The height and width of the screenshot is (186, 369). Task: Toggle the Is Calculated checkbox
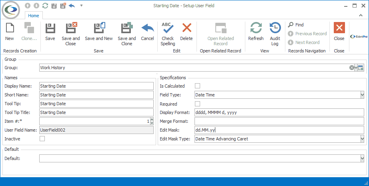click(x=197, y=86)
